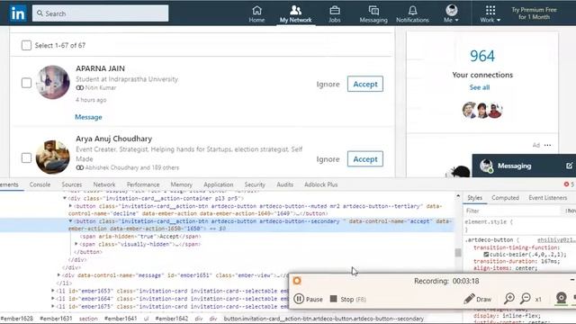Click the LinkedIn search field
Viewport: 576px width, 324px height.
(100, 13)
